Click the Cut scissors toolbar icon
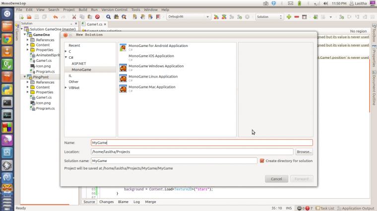The image size is (377, 211). 74,17
